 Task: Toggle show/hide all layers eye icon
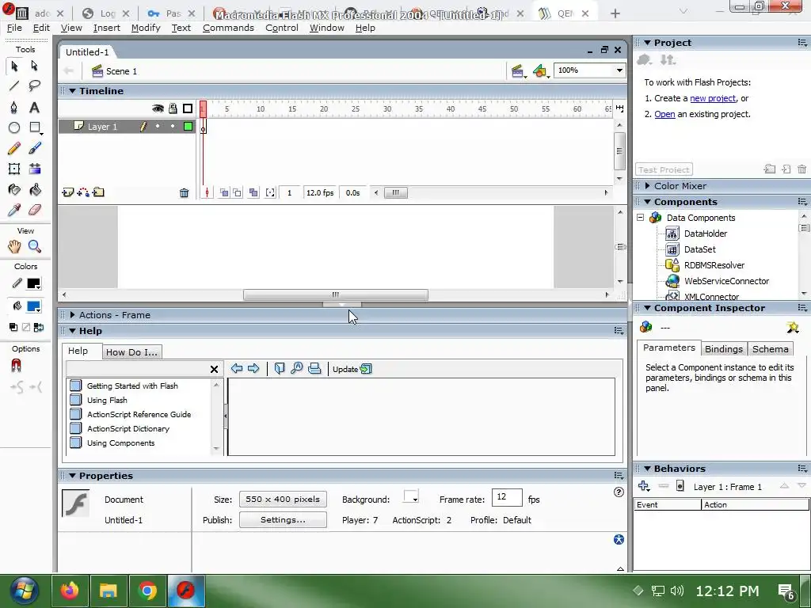158,108
